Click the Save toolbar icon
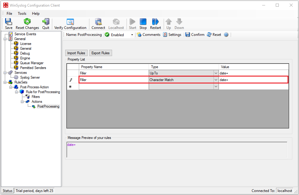299x195 pixels. pos(8,22)
